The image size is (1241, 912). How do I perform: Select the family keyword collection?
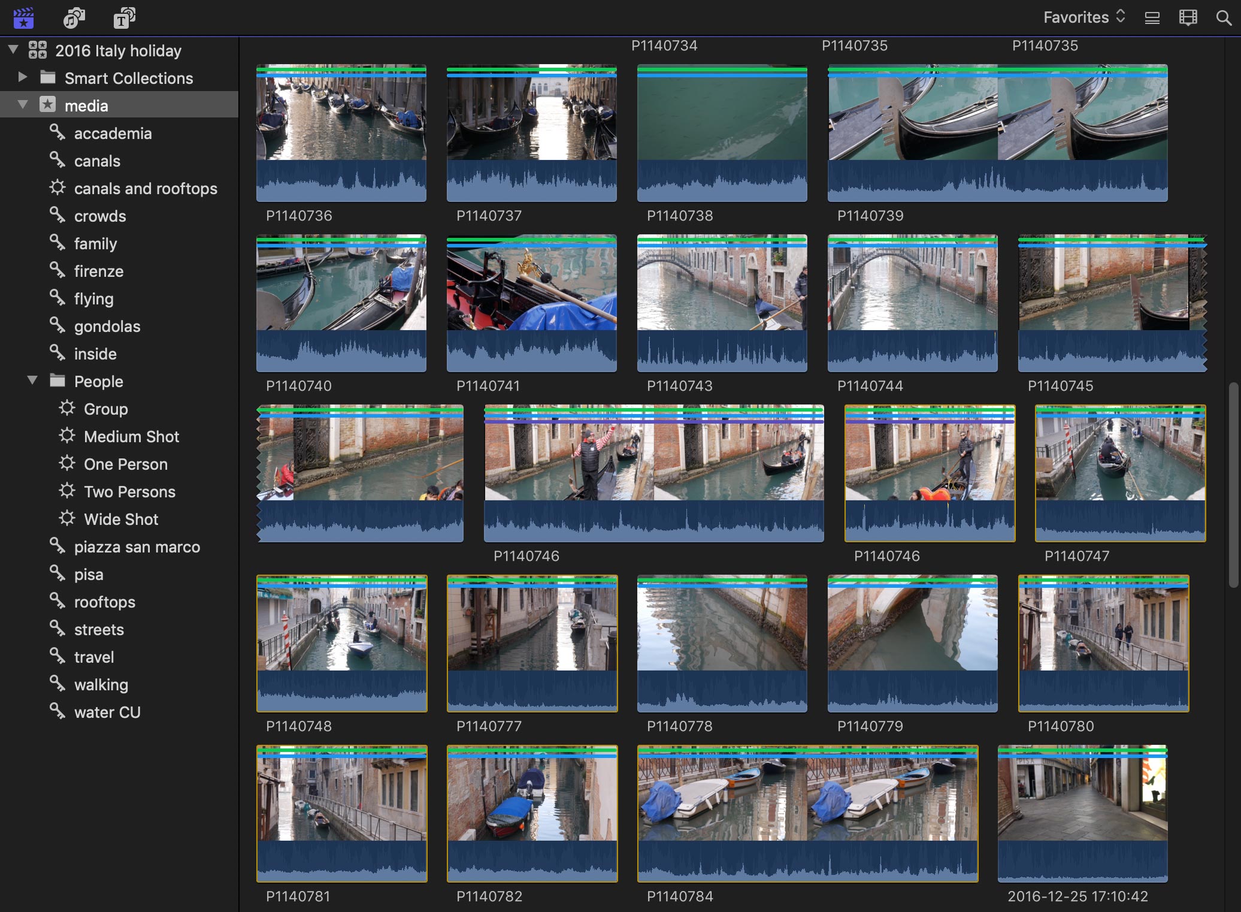95,244
